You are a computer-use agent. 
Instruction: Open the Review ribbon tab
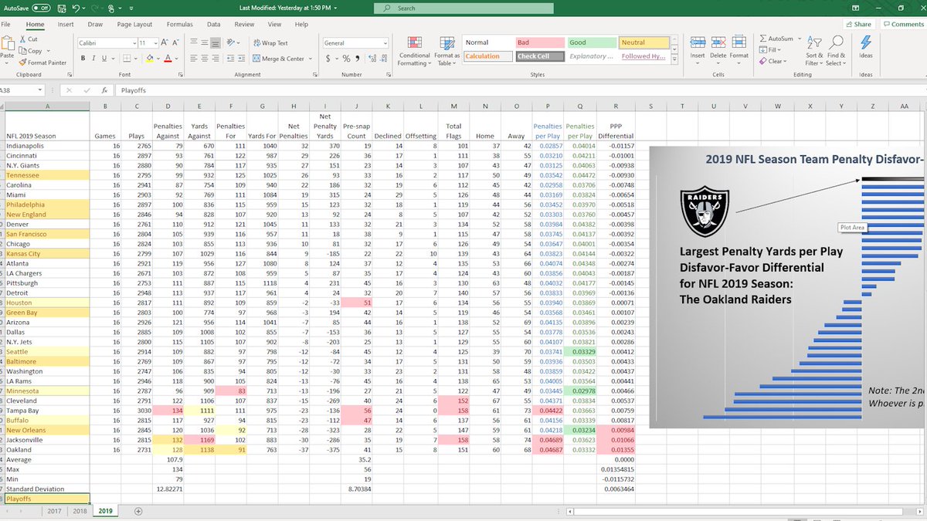click(x=244, y=24)
